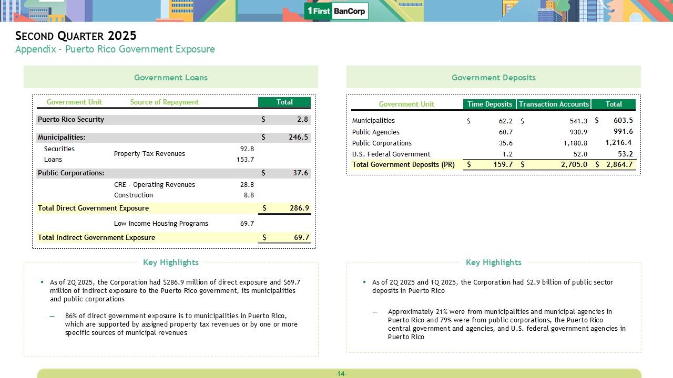Click the page number -14- in footer
Screen dimensions: 673x378
click(x=341, y=373)
